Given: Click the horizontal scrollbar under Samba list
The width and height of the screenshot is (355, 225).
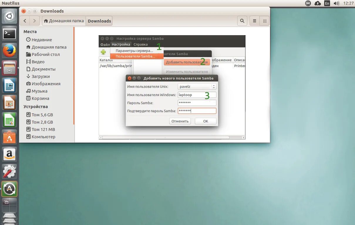Looking at the screenshot, I should (x=172, y=137).
